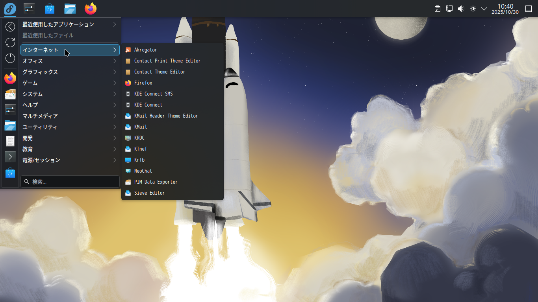Expand the 教育 category

coord(70,149)
